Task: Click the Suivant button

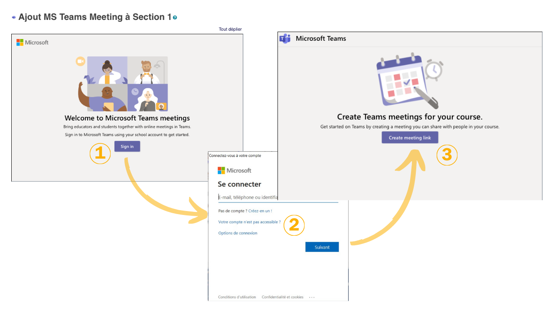Action: (x=322, y=247)
